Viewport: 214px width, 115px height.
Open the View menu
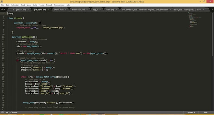[29, 5]
